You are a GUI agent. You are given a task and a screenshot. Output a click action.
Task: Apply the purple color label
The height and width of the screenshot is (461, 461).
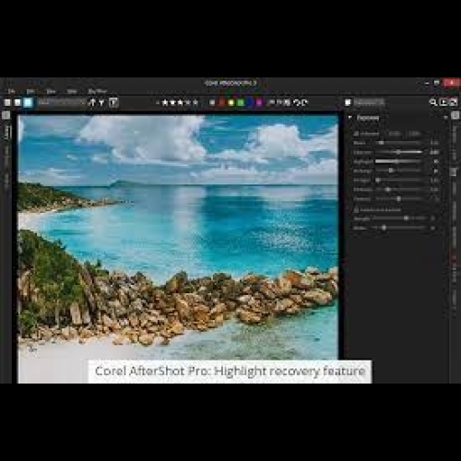259,102
